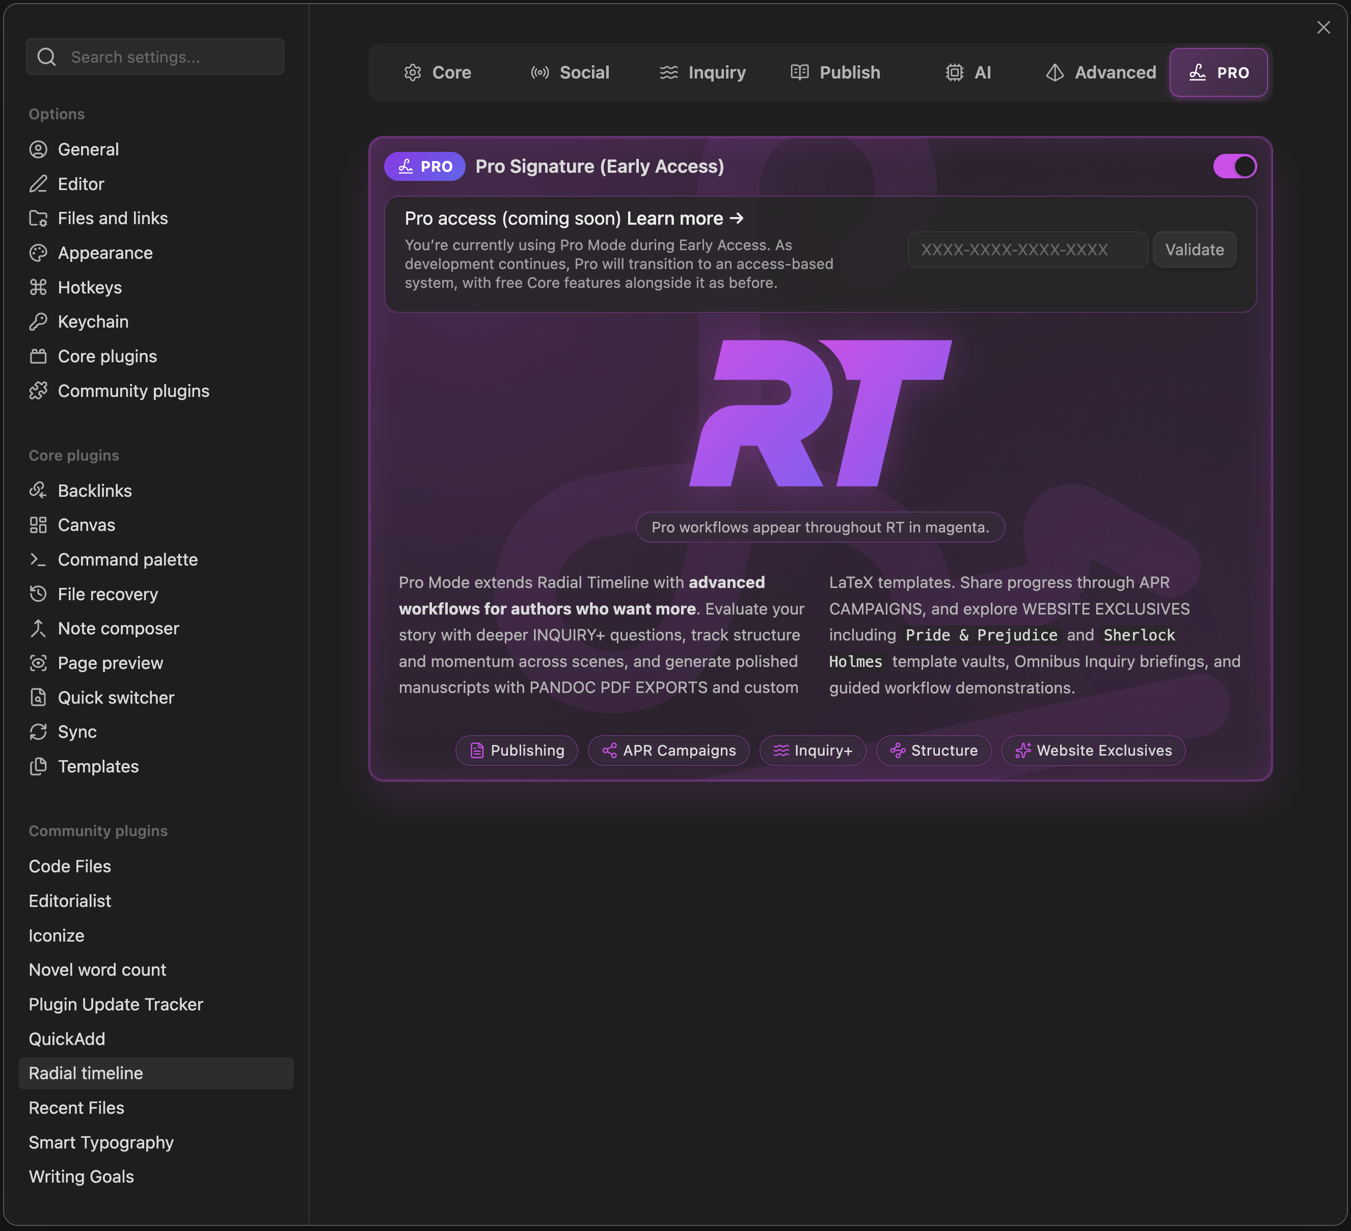The height and width of the screenshot is (1231, 1351).
Task: Click the Canvas grid icon
Action: [38, 525]
